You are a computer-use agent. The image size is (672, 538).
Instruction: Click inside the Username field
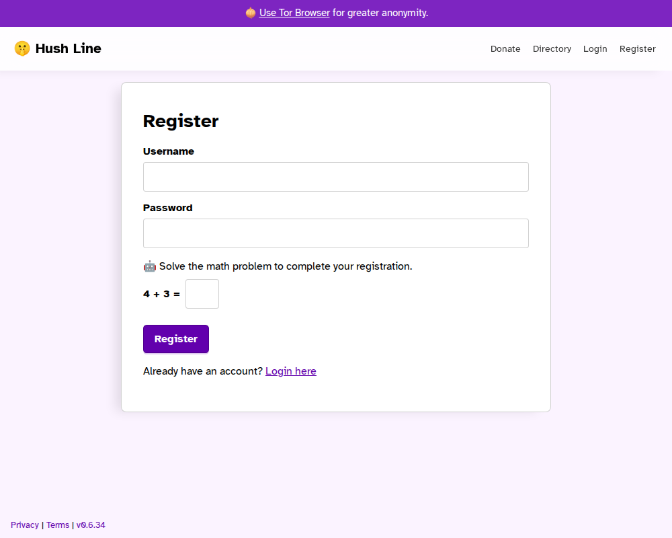point(335,176)
